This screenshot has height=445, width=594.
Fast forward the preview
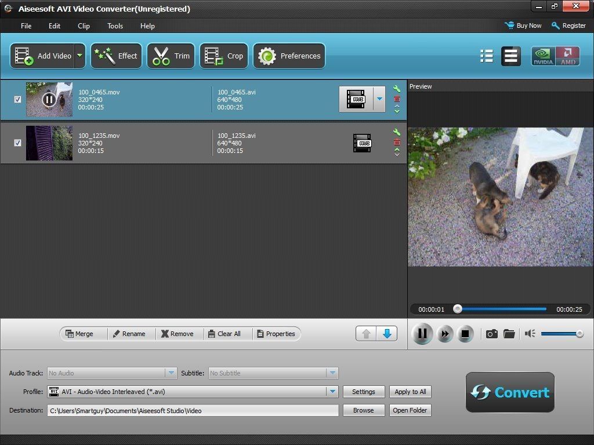coord(445,334)
